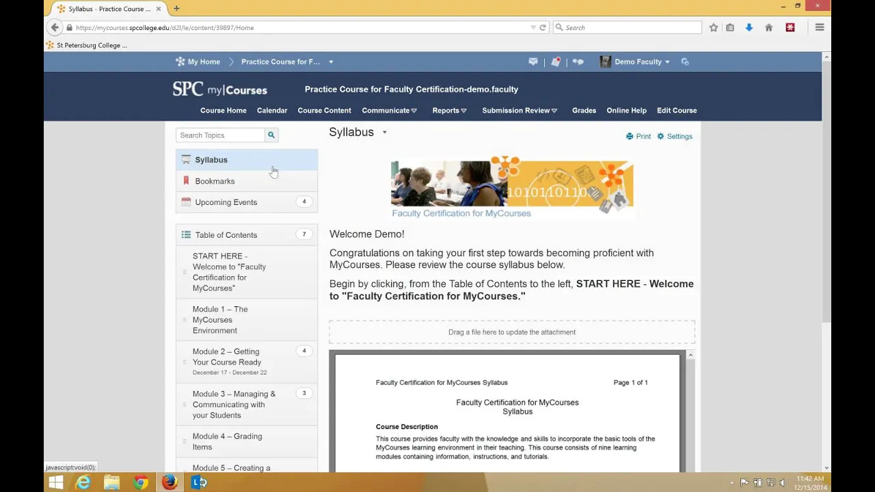875x492 pixels.
Task: Open the Calendar nav item
Action: pyautogui.click(x=272, y=110)
